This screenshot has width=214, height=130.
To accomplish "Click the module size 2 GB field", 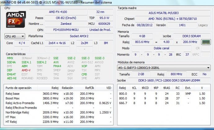I will 141,74.
